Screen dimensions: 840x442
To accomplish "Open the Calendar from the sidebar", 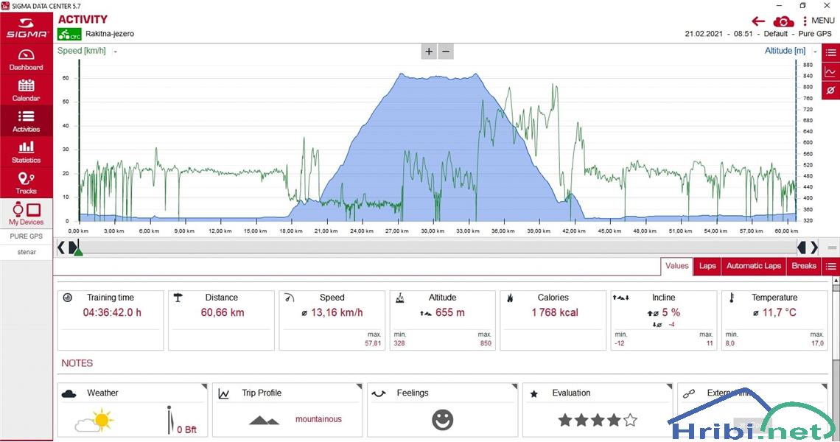I will pos(26,90).
